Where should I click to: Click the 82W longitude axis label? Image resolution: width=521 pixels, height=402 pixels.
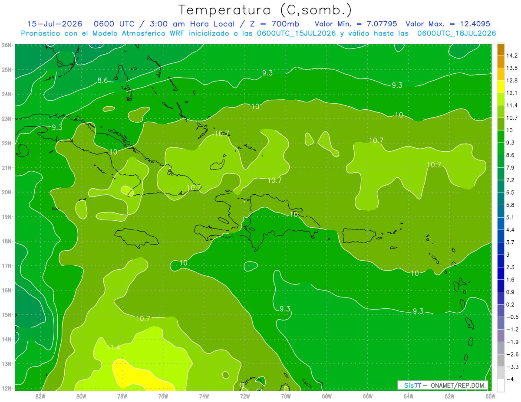click(x=40, y=396)
